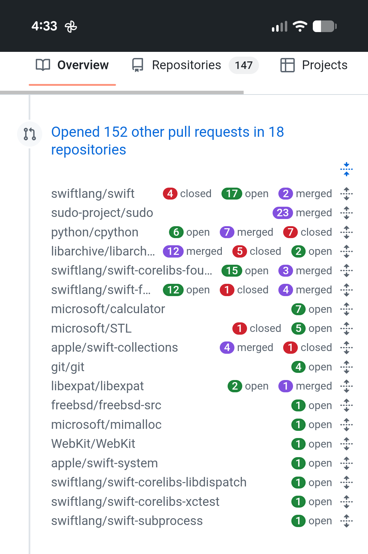Expand the WebKit/WebKit pull request list
The height and width of the screenshot is (554, 368).
347,444
